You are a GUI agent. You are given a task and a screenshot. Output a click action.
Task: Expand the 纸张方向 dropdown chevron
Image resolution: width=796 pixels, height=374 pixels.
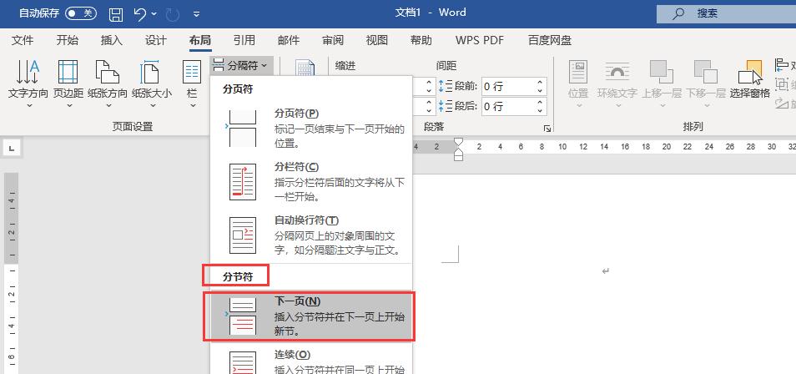[108, 106]
